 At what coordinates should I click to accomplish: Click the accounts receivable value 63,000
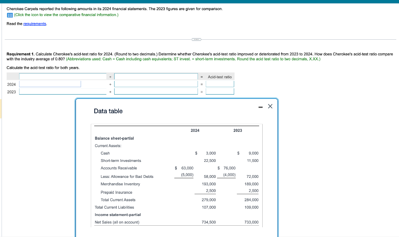click(187, 168)
